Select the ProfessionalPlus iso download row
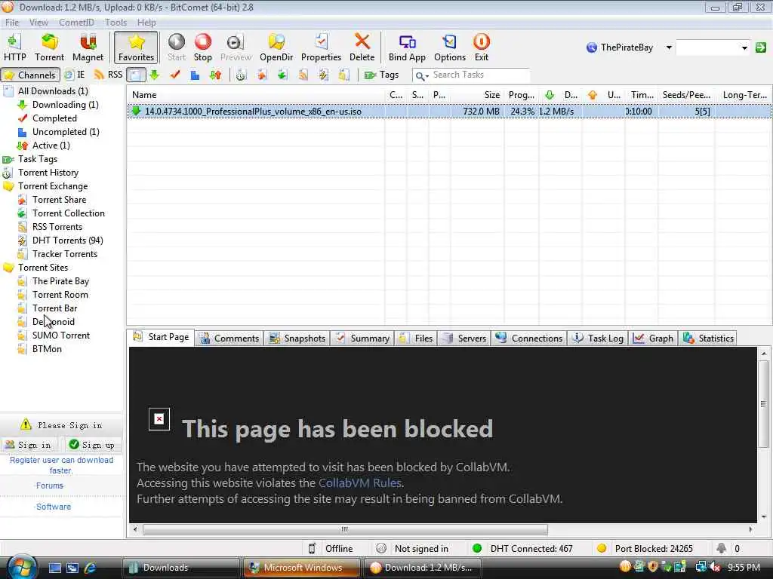Screen dimensions: 773x579 pyautogui.click(x=449, y=112)
